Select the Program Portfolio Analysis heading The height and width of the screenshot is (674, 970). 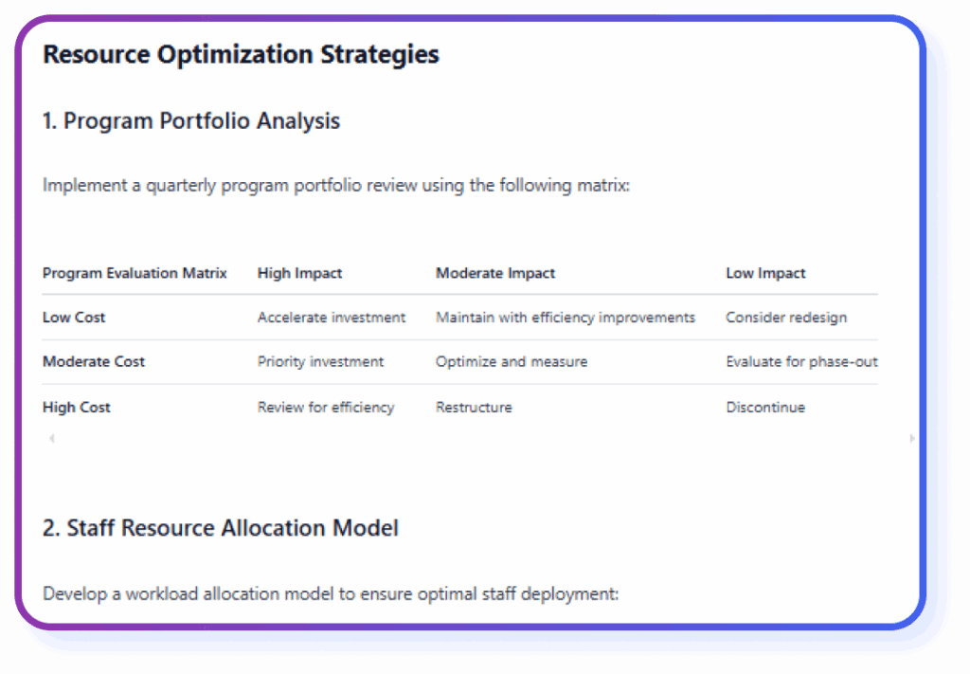coord(191,121)
